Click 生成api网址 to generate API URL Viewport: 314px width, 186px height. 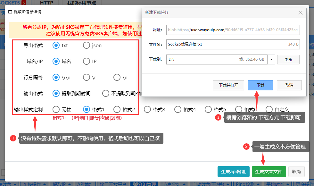[234, 172]
